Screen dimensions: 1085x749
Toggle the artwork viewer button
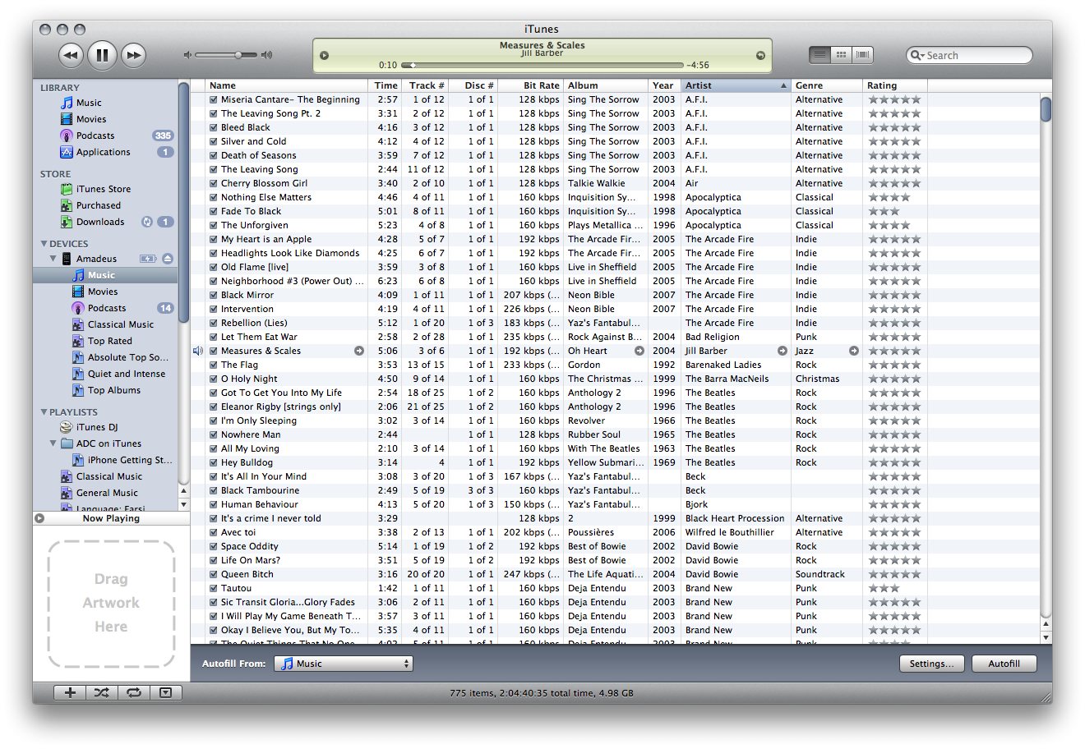click(x=165, y=693)
